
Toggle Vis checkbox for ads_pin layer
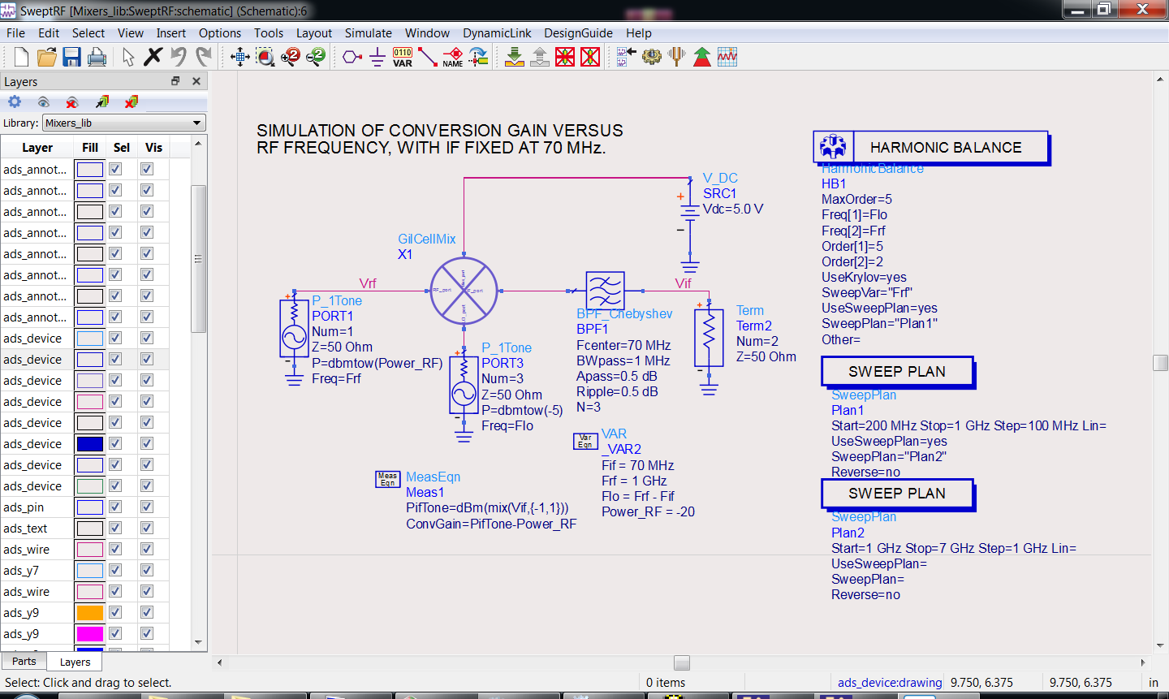coord(147,507)
